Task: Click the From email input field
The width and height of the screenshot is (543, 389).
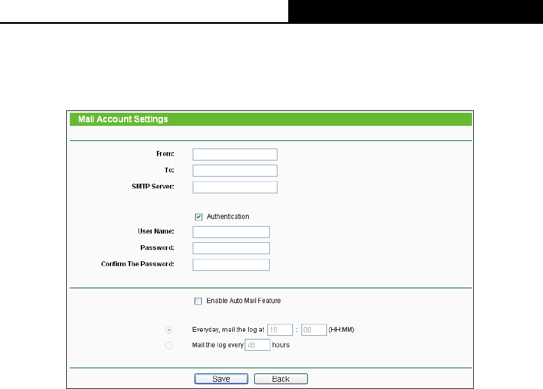Action: pos(235,155)
